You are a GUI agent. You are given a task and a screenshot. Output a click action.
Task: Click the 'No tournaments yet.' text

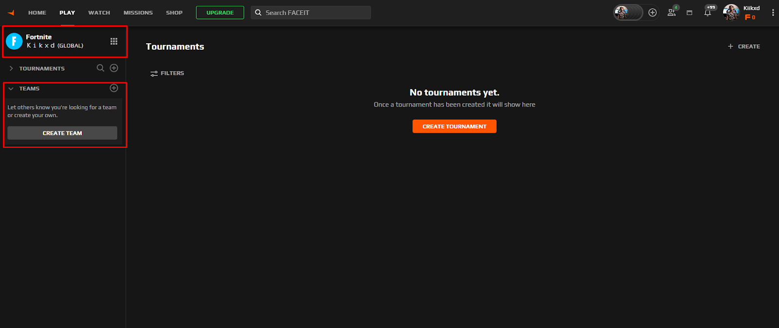coord(454,92)
